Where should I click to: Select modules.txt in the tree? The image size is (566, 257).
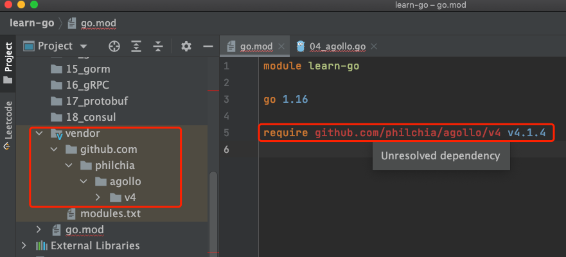(111, 214)
